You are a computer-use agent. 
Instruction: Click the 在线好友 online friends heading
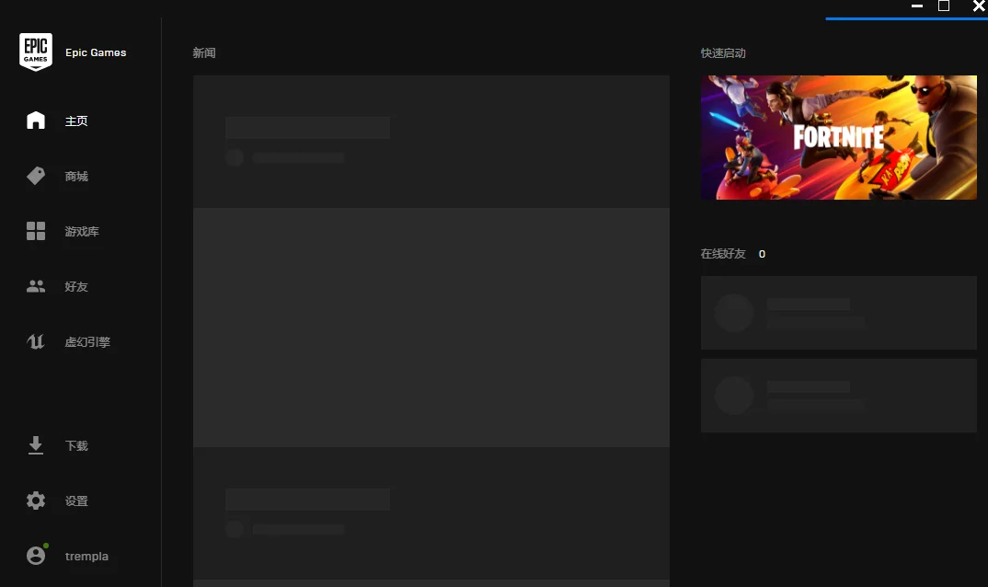tap(723, 253)
